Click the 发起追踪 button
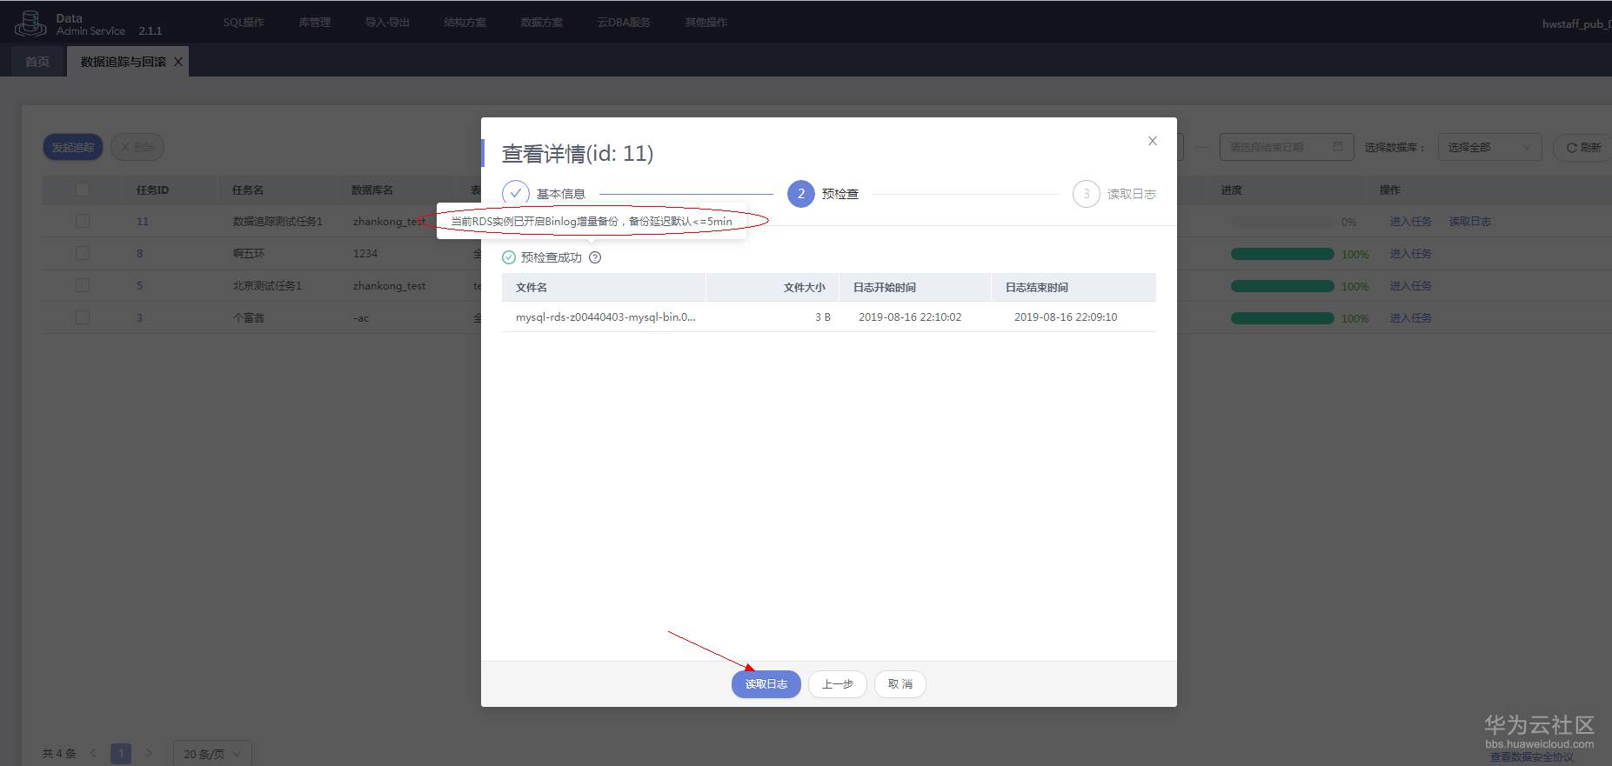Viewport: 1612px width, 766px height. [73, 147]
